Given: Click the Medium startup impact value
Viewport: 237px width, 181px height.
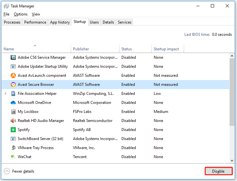Looking at the screenshot, I should [161, 112].
